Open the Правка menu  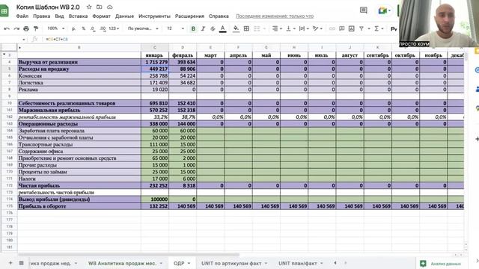coord(42,16)
